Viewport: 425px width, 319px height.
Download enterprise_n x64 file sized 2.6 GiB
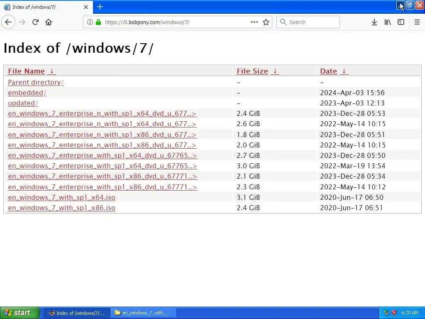tap(102, 124)
